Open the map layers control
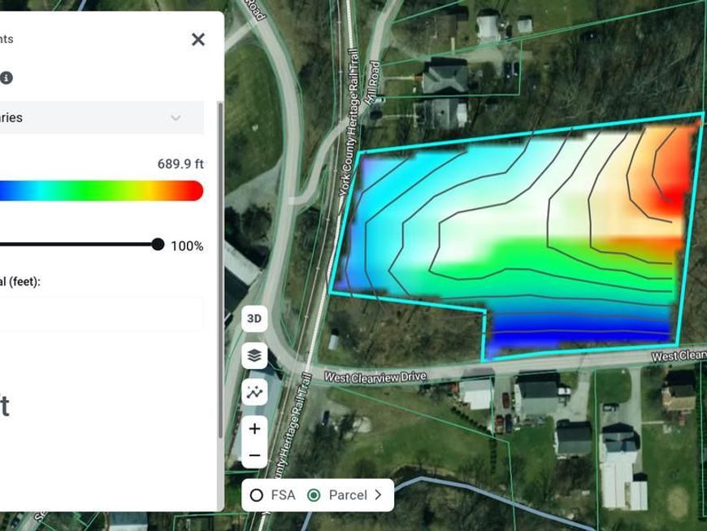 tap(254, 355)
